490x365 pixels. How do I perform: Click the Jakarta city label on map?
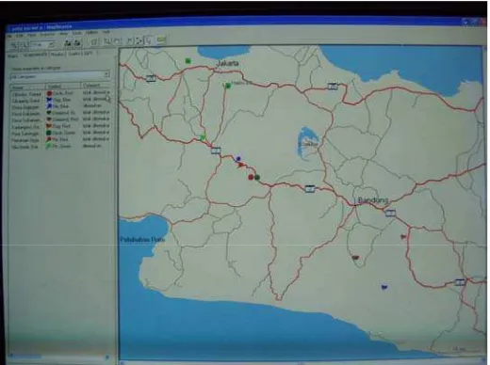[227, 63]
